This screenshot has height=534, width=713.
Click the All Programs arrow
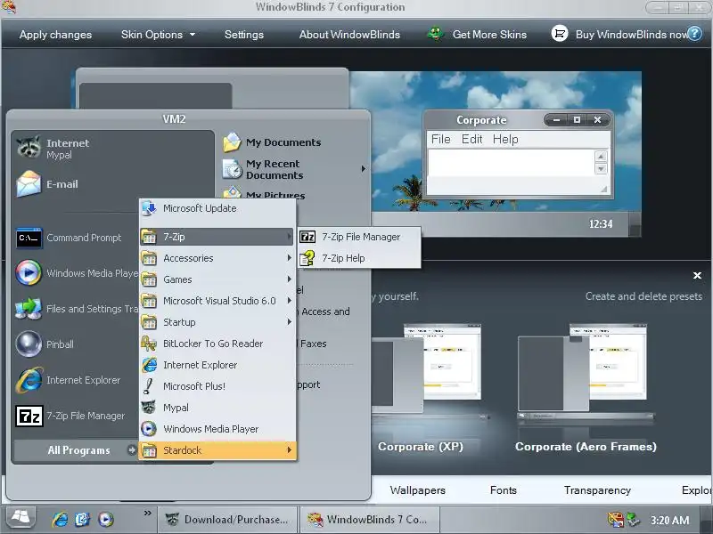tap(132, 450)
